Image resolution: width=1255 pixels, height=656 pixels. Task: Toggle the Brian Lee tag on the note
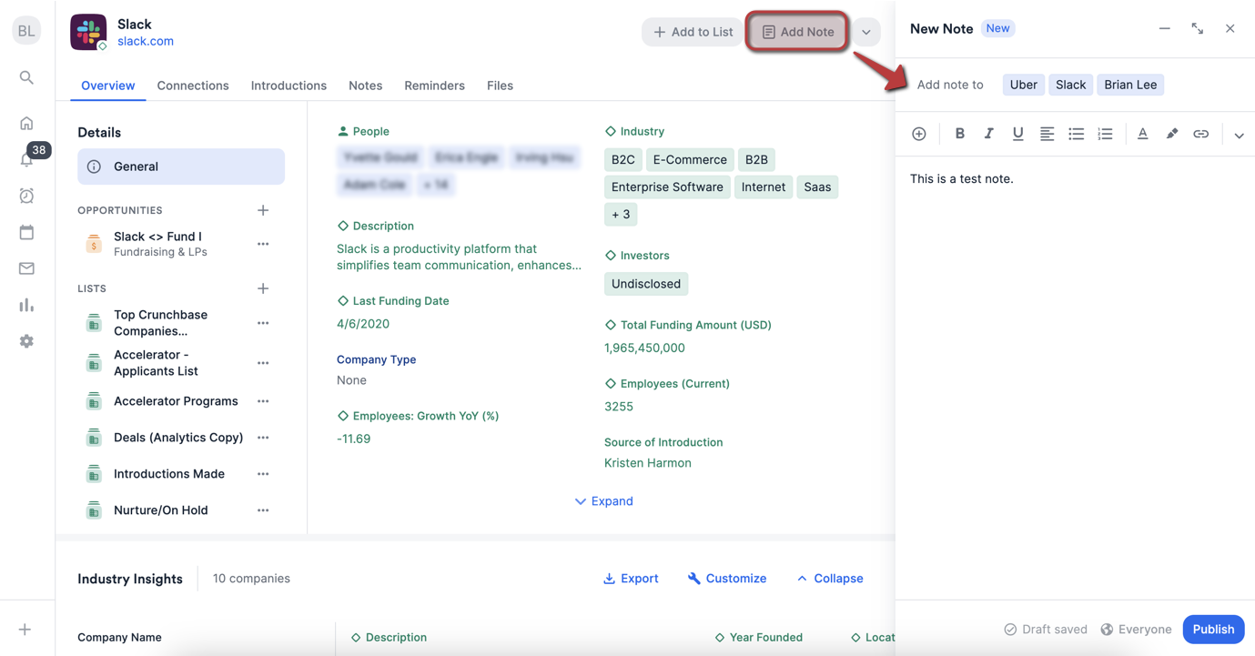click(1130, 84)
